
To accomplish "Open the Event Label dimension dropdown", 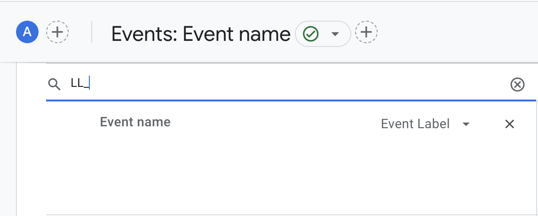I will (x=425, y=124).
